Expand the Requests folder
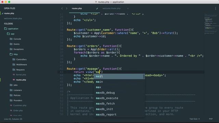 point(21,70)
